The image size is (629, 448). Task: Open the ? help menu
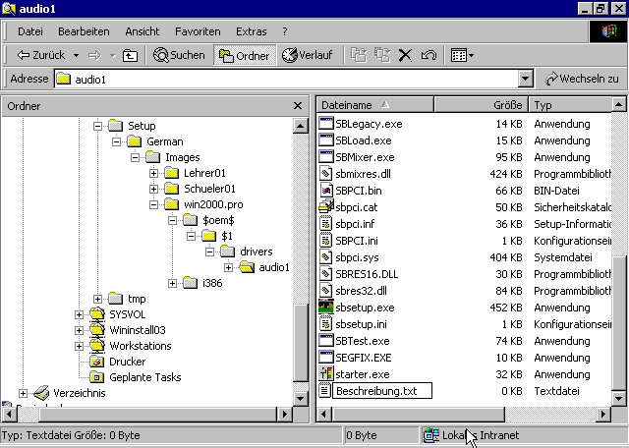pyautogui.click(x=285, y=31)
